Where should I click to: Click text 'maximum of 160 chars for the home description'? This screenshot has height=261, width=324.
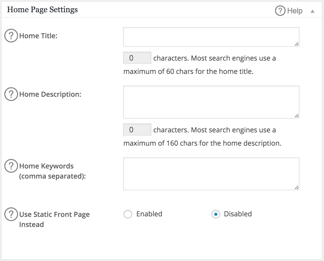(202, 143)
